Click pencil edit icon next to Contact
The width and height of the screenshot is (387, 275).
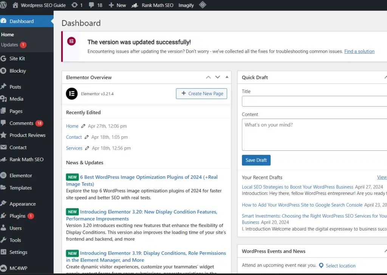click(x=87, y=137)
